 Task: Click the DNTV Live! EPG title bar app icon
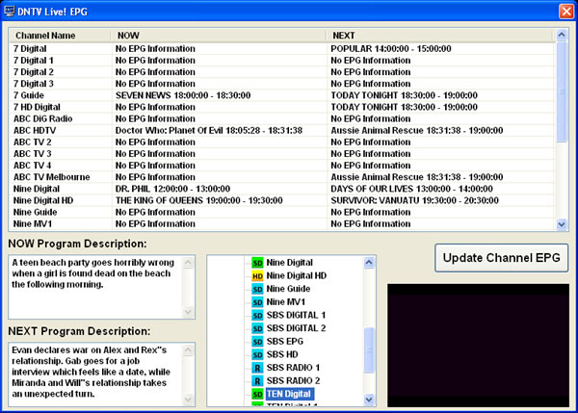[10, 12]
